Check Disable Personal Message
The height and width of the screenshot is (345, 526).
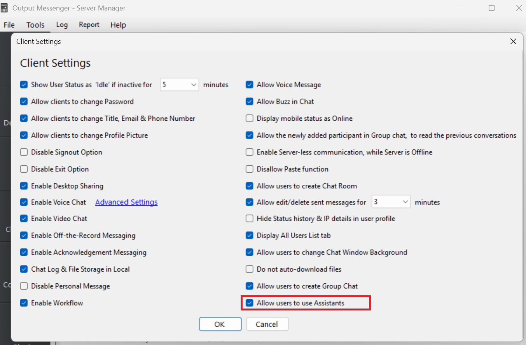click(24, 286)
